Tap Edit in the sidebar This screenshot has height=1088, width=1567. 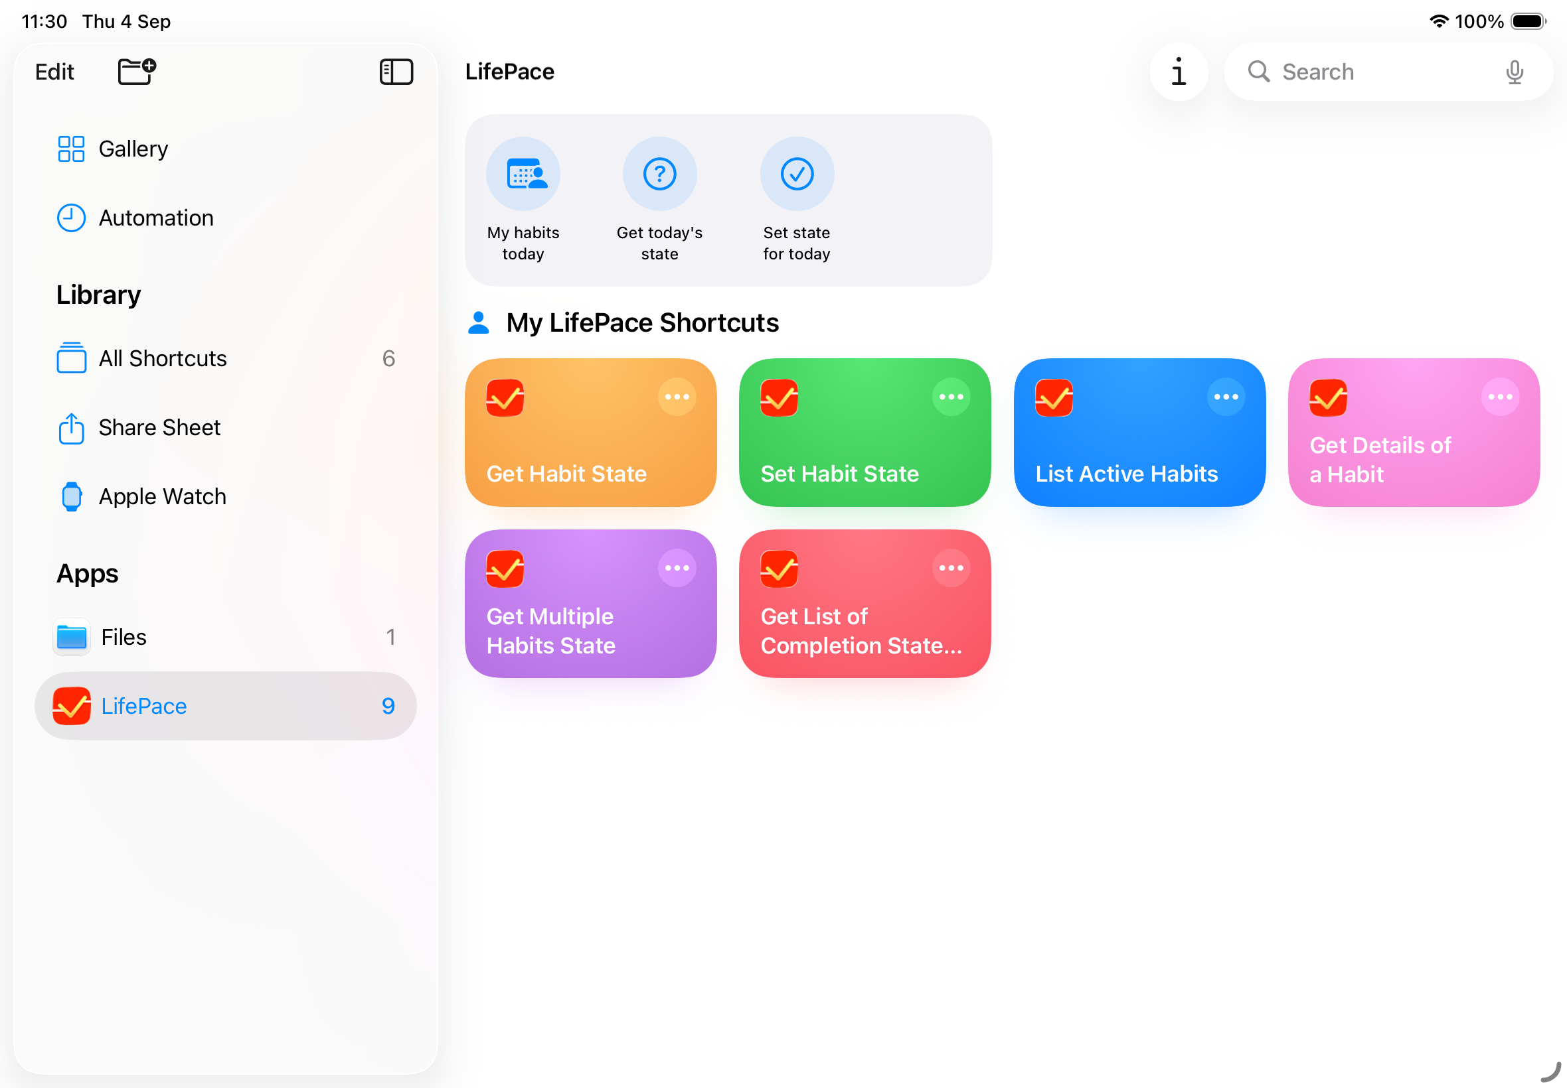tap(54, 72)
